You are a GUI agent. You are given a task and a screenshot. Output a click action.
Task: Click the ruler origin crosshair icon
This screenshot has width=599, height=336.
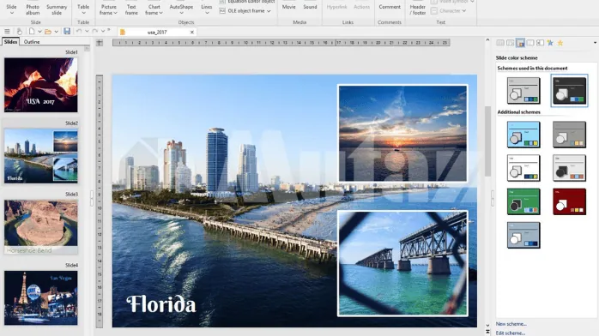[x=100, y=42]
